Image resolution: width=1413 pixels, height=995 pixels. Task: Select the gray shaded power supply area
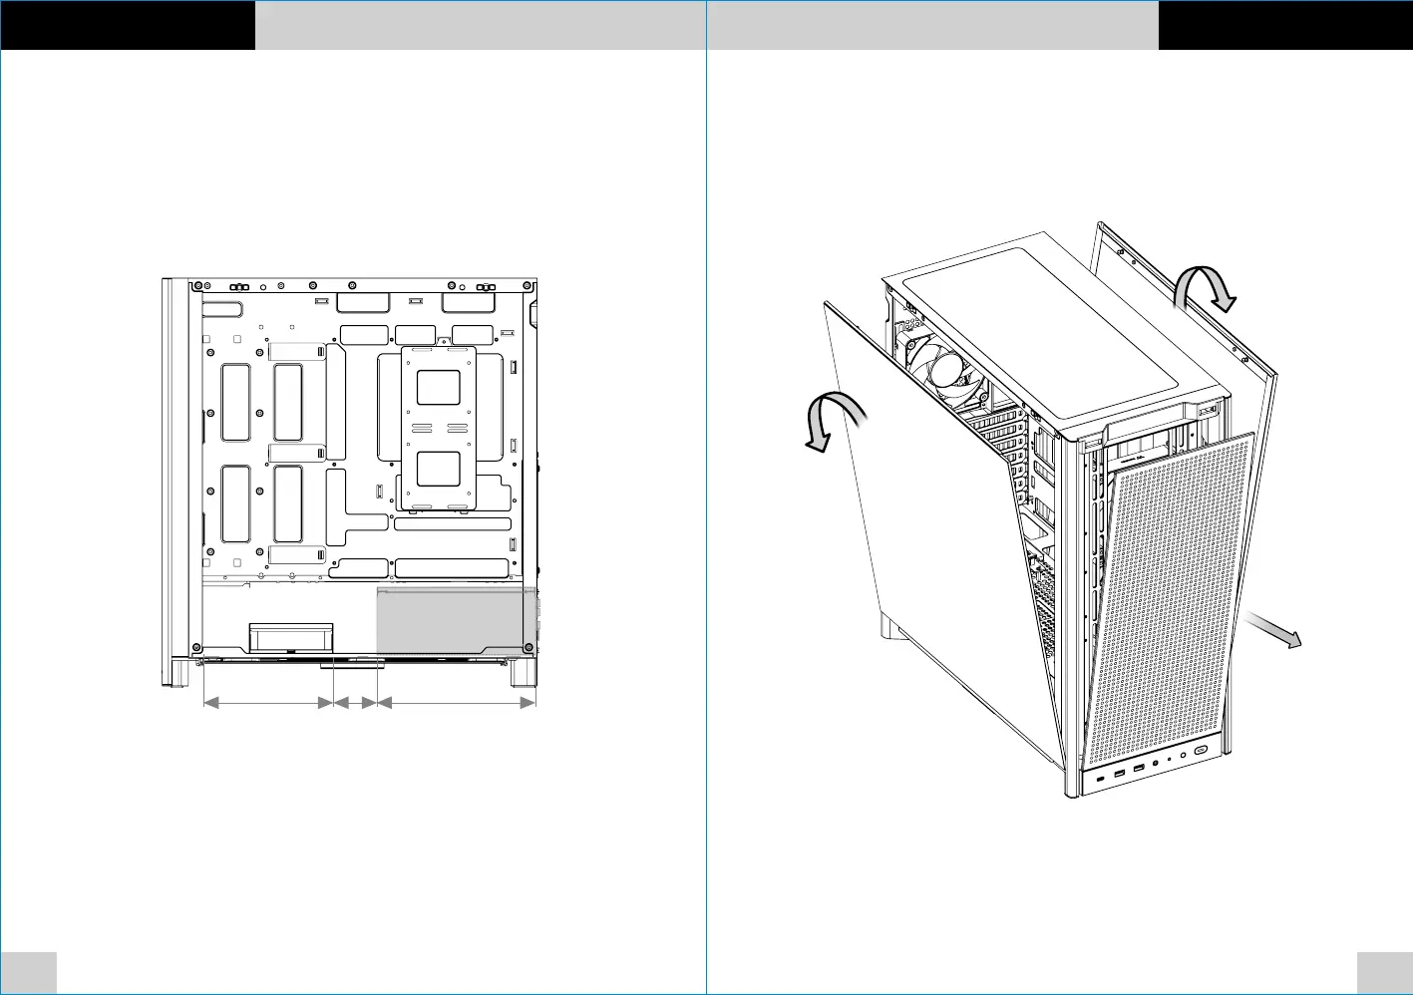coord(454,620)
